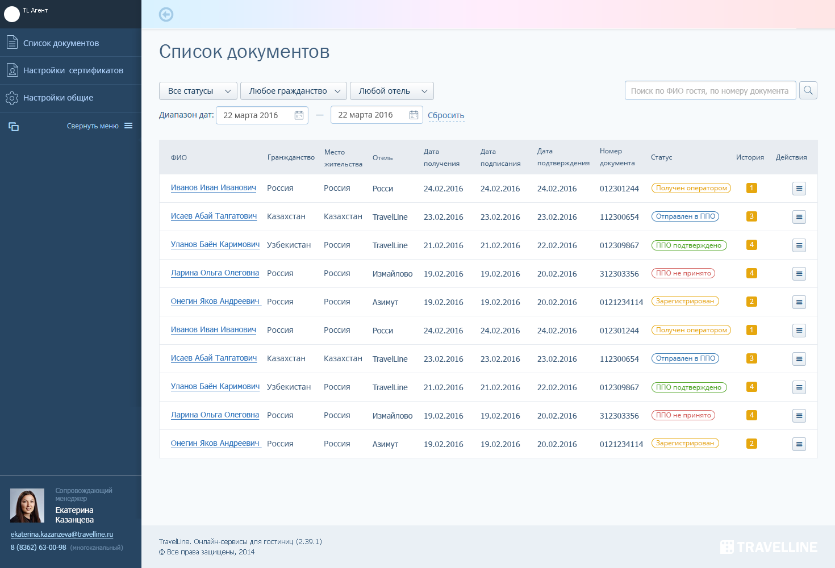Click history badge 3 in first Исаев row
835x568 pixels.
tap(751, 216)
